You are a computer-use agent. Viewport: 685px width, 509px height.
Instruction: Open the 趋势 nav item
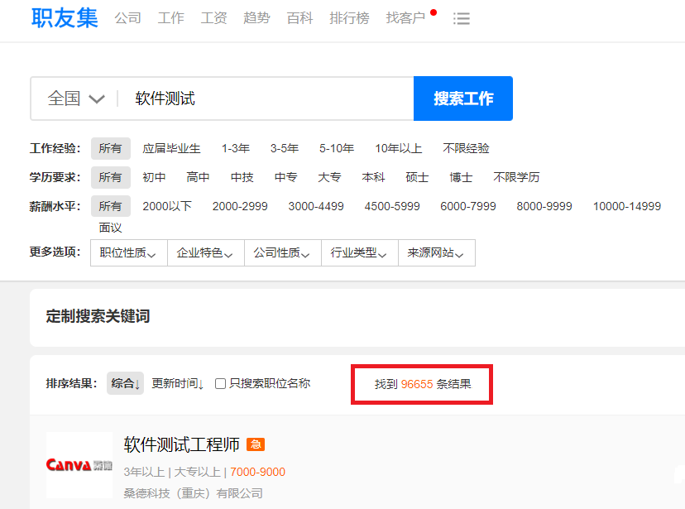256,18
